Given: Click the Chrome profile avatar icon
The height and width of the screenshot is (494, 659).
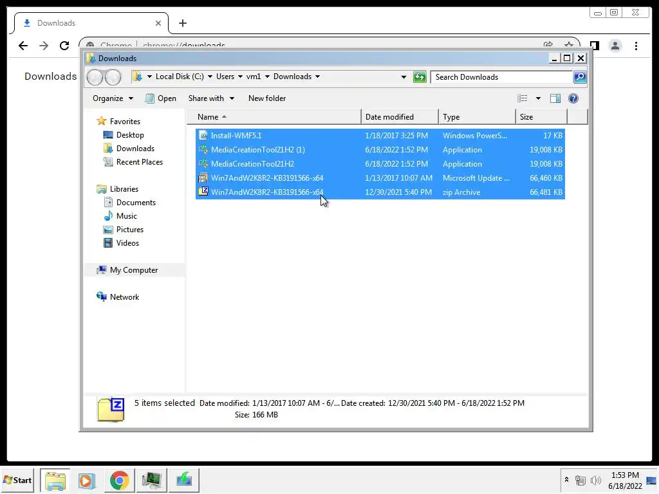Looking at the screenshot, I should click(615, 46).
